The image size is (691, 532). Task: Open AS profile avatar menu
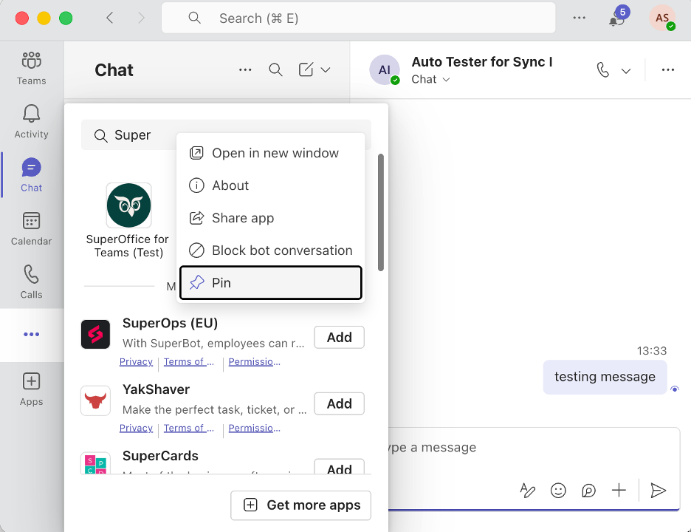[662, 18]
